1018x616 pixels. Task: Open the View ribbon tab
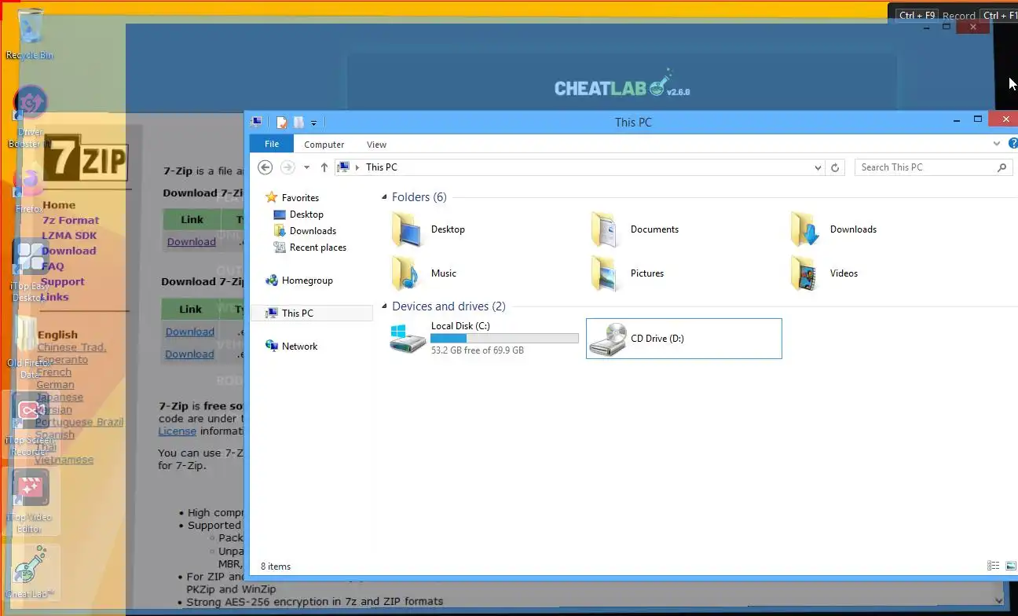pos(376,145)
